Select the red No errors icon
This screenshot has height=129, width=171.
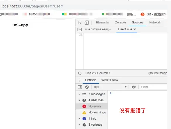coord(84,106)
